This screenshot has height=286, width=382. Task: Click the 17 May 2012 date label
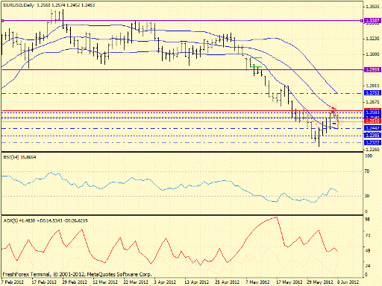click(289, 282)
